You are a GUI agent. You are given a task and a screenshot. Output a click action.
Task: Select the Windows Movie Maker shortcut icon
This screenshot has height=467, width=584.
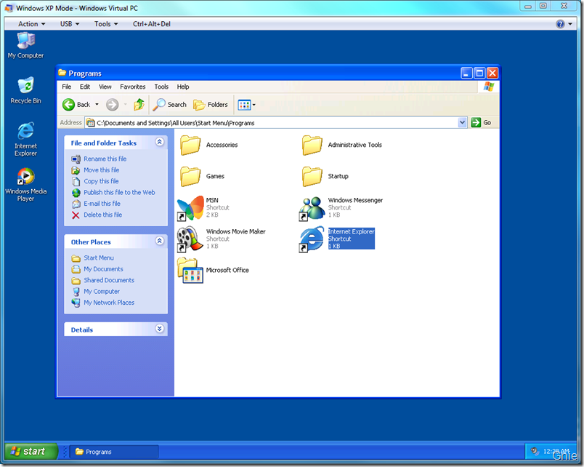pyautogui.click(x=190, y=239)
